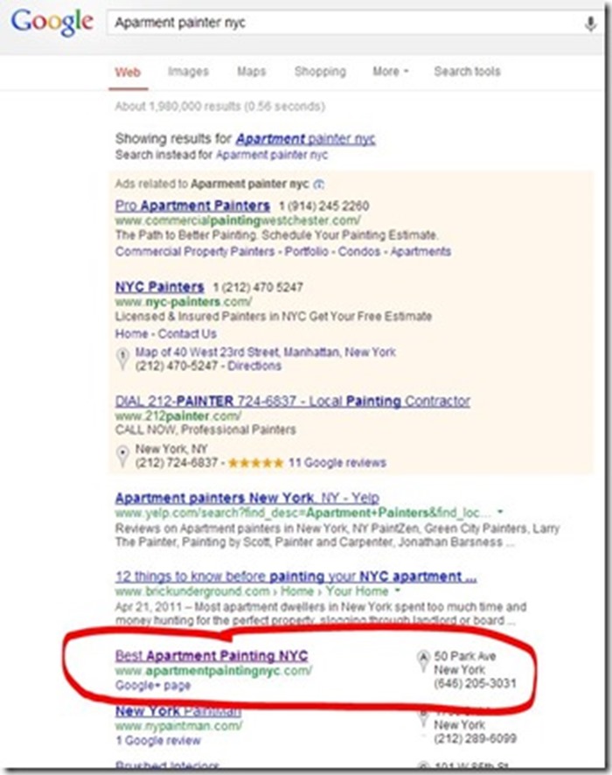Activate voice search microphone icon
This screenshot has width=612, height=775.
point(590,24)
